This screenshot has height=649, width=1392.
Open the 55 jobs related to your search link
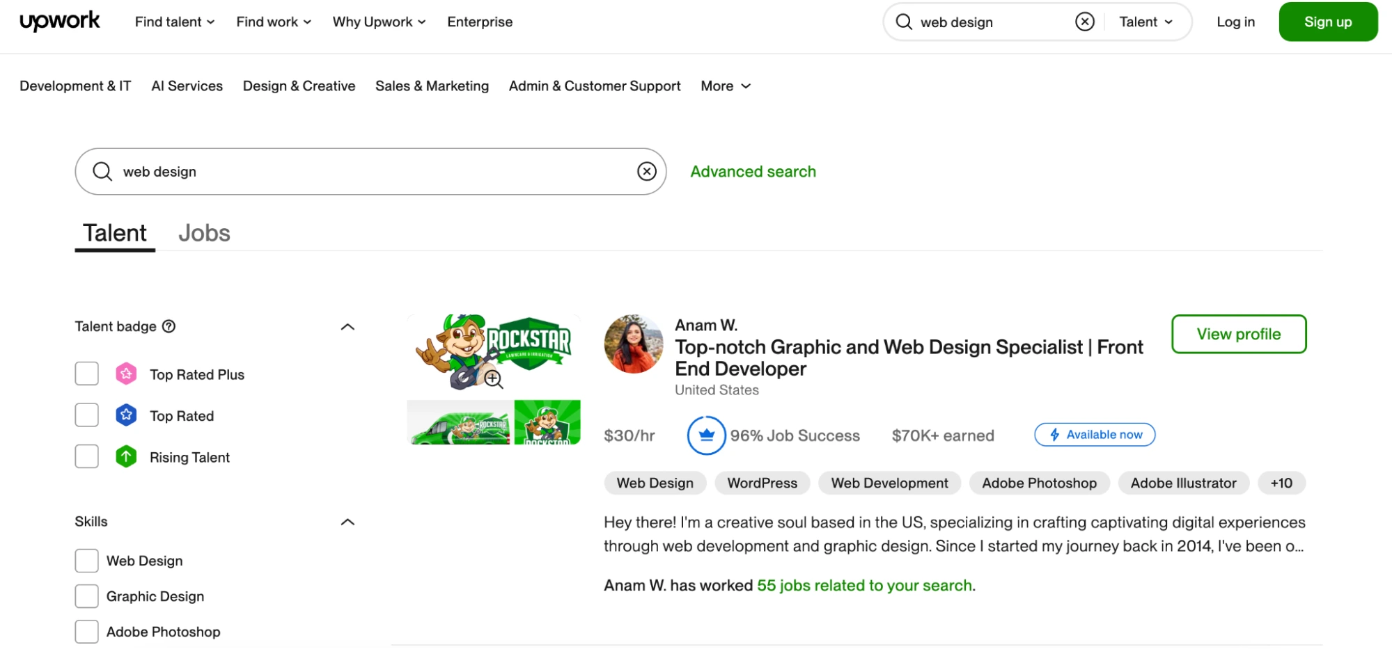pos(865,586)
